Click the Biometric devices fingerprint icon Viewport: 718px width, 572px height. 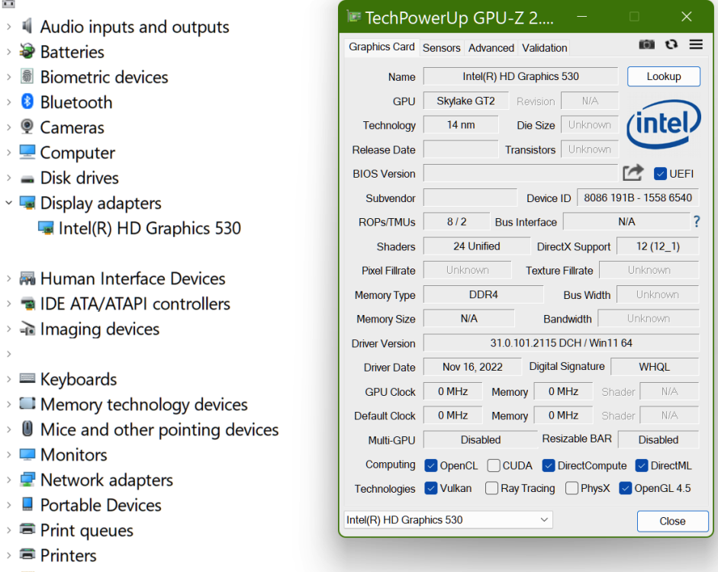[x=27, y=76]
